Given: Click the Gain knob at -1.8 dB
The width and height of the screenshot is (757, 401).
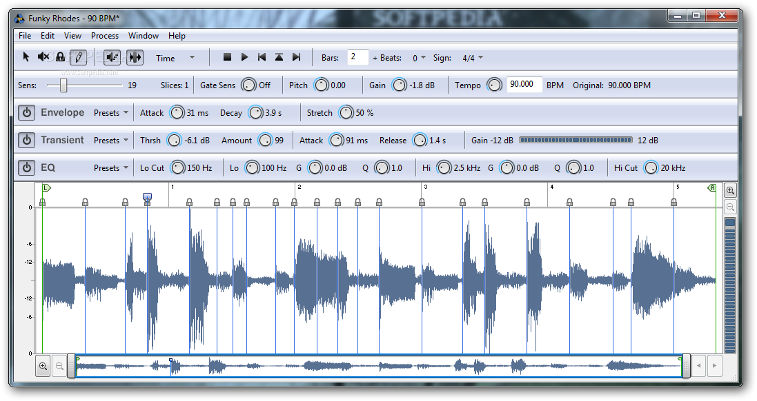Looking at the screenshot, I should 400,85.
